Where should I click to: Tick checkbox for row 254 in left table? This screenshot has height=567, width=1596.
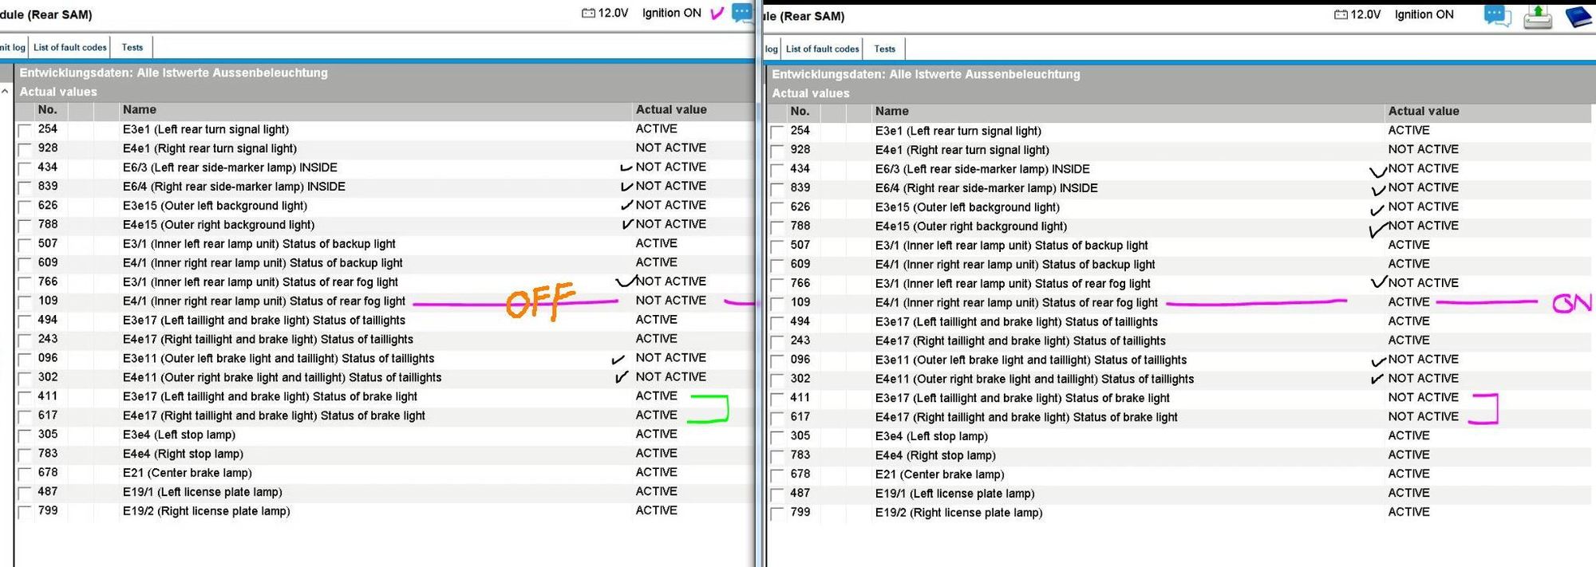25,130
